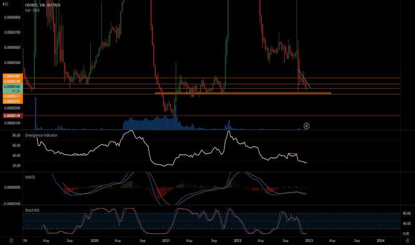Click the 0.00000800 price axis value
The width and height of the screenshot is (415, 245).
[x=12, y=17]
